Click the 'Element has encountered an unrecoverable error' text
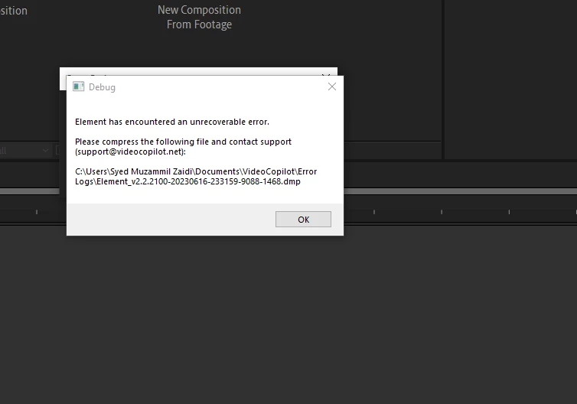Image resolution: width=577 pixels, height=404 pixels. point(172,122)
